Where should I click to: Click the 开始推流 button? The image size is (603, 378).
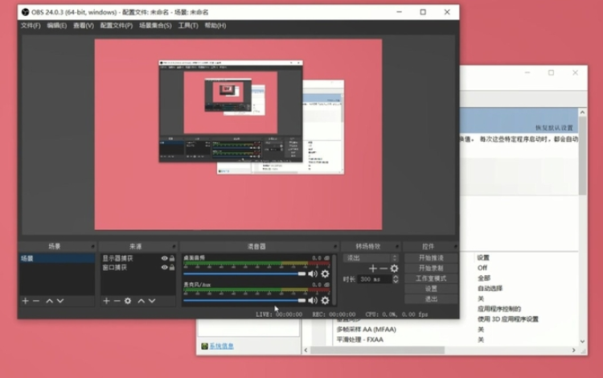coord(430,257)
